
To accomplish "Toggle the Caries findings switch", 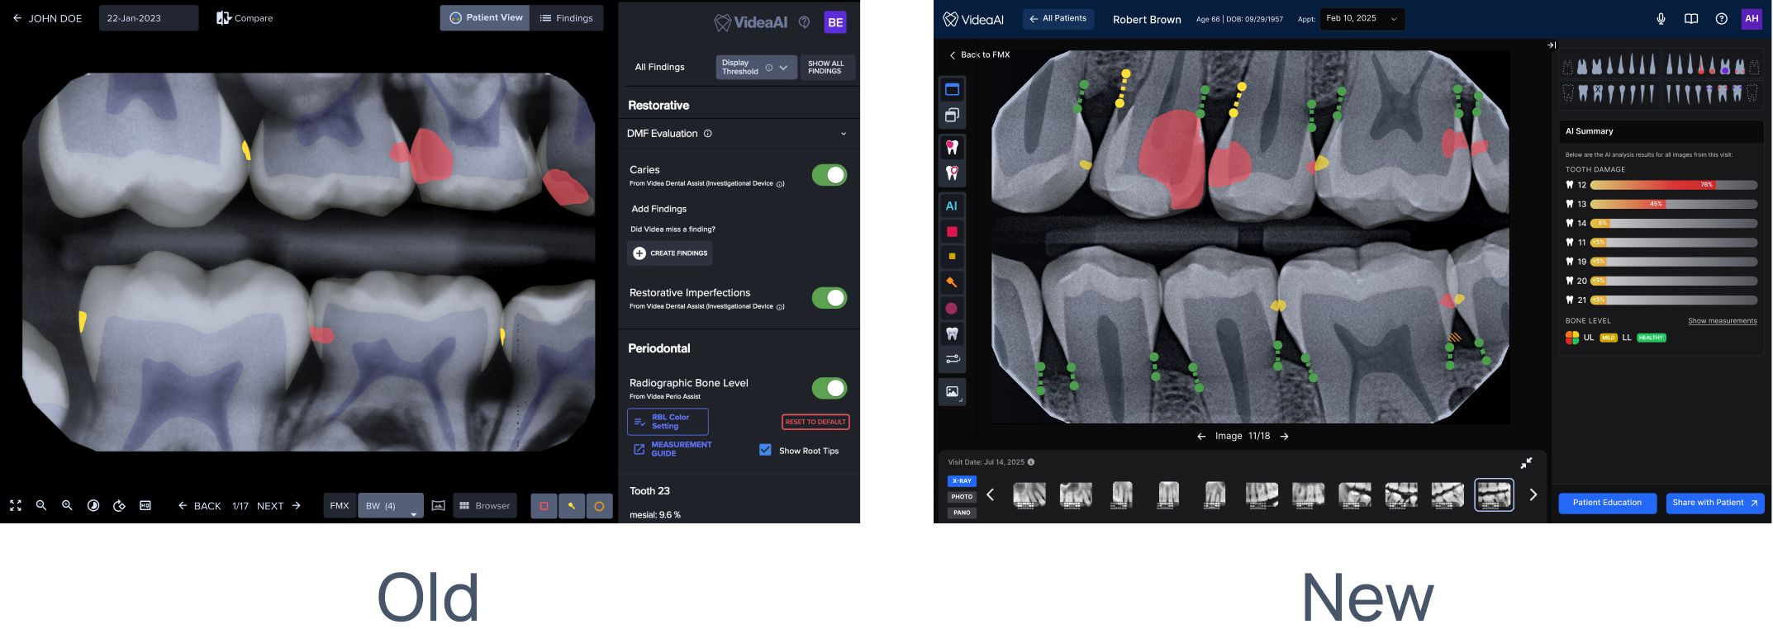I will point(829,175).
